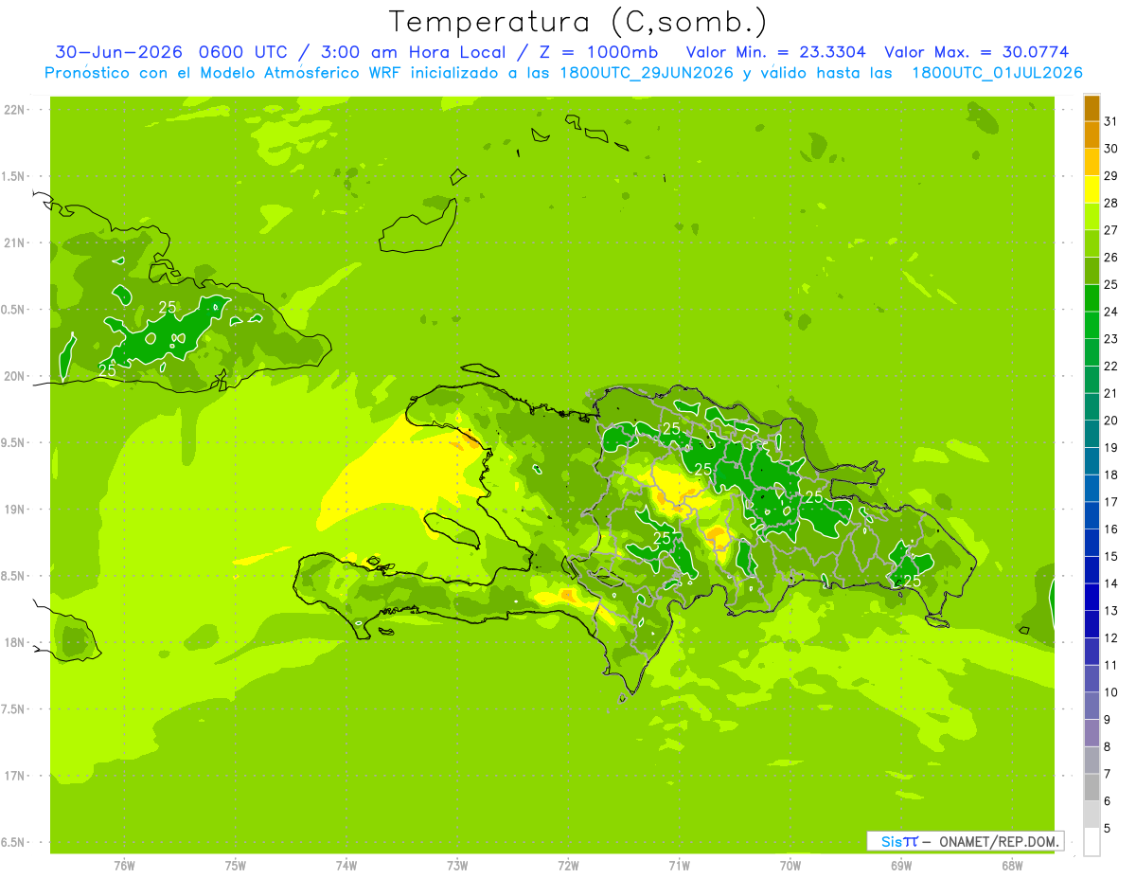Click the "70W" longitude label

[x=790, y=865]
